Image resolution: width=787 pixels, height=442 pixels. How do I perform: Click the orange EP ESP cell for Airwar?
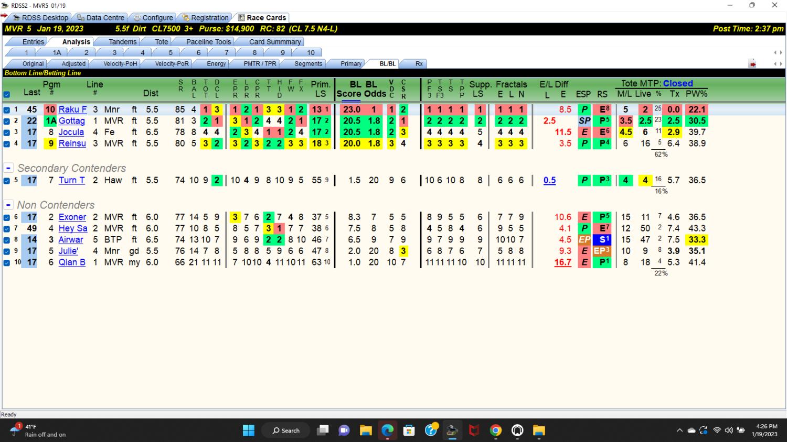point(584,240)
